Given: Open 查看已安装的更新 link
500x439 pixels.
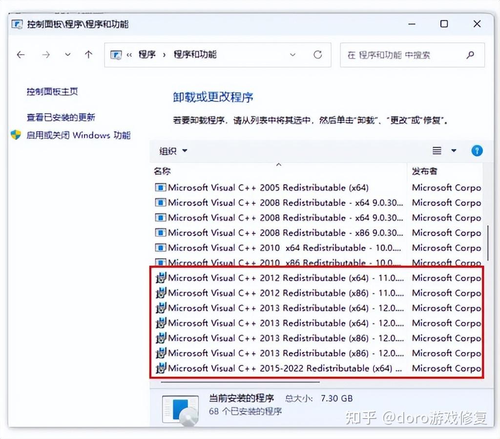Looking at the screenshot, I should 61,117.
